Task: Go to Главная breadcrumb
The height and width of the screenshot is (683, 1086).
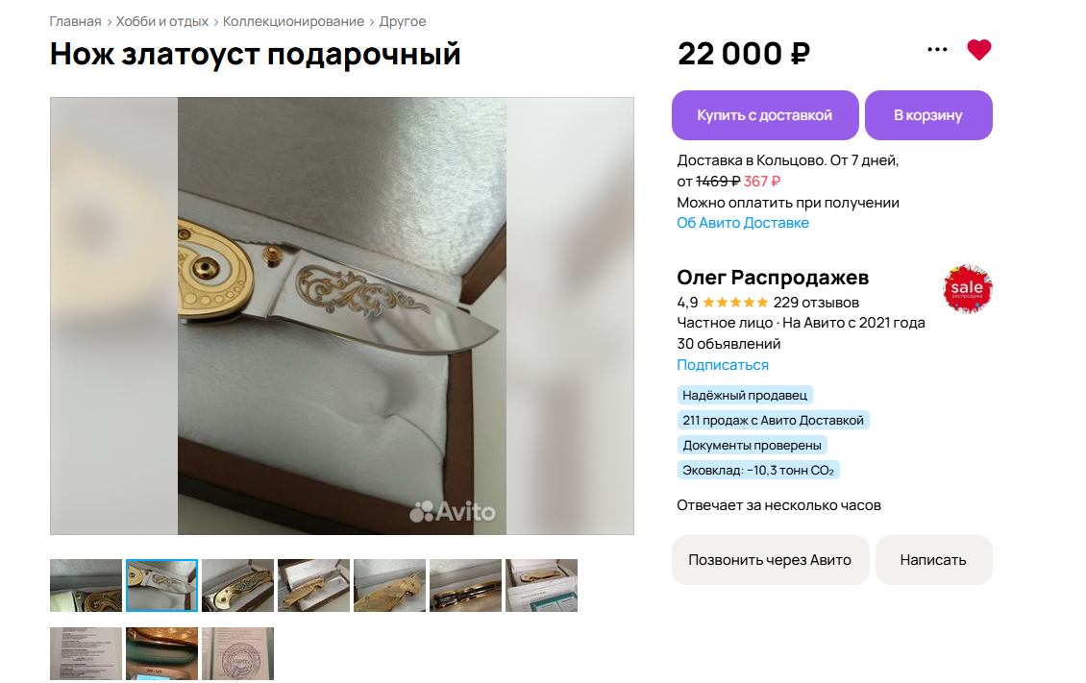Action: [x=76, y=21]
